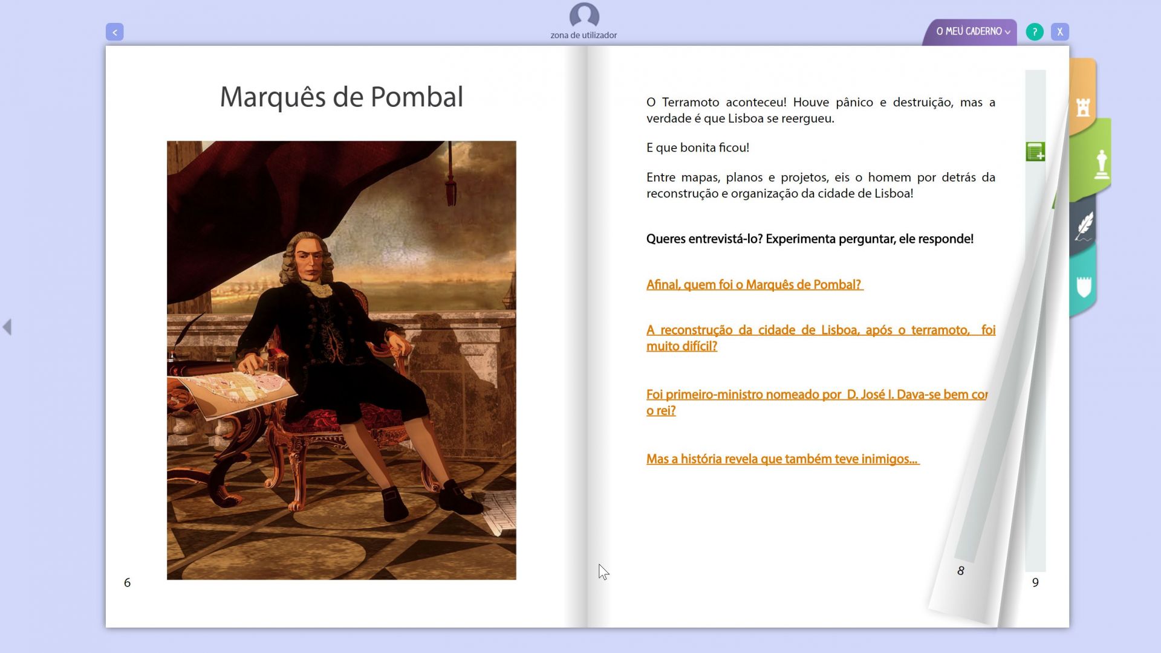Open help with question mark button
The width and height of the screenshot is (1161, 653).
click(x=1034, y=32)
